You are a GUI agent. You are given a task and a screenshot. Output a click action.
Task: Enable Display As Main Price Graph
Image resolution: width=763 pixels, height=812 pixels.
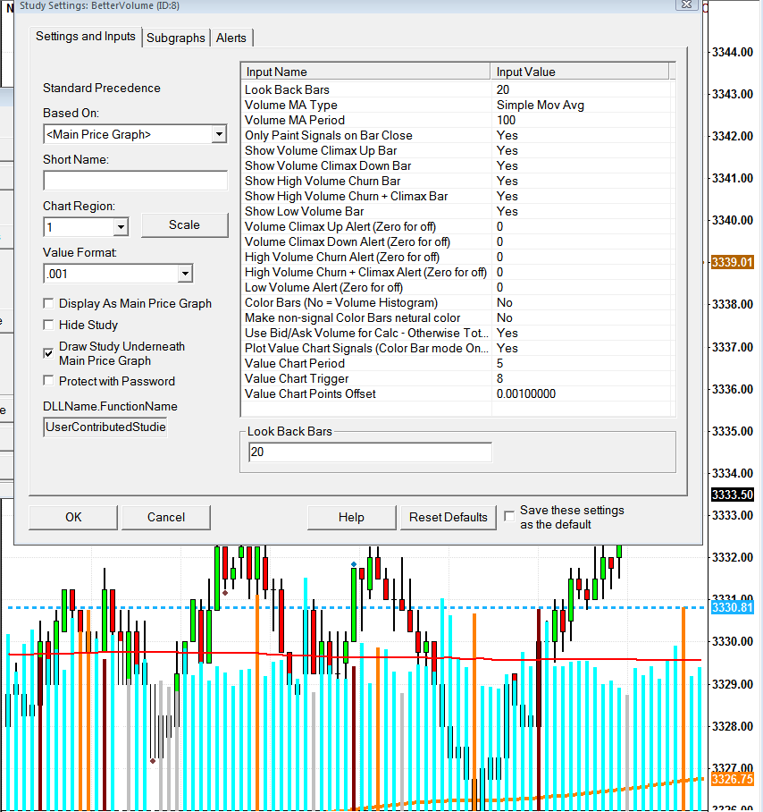point(49,303)
